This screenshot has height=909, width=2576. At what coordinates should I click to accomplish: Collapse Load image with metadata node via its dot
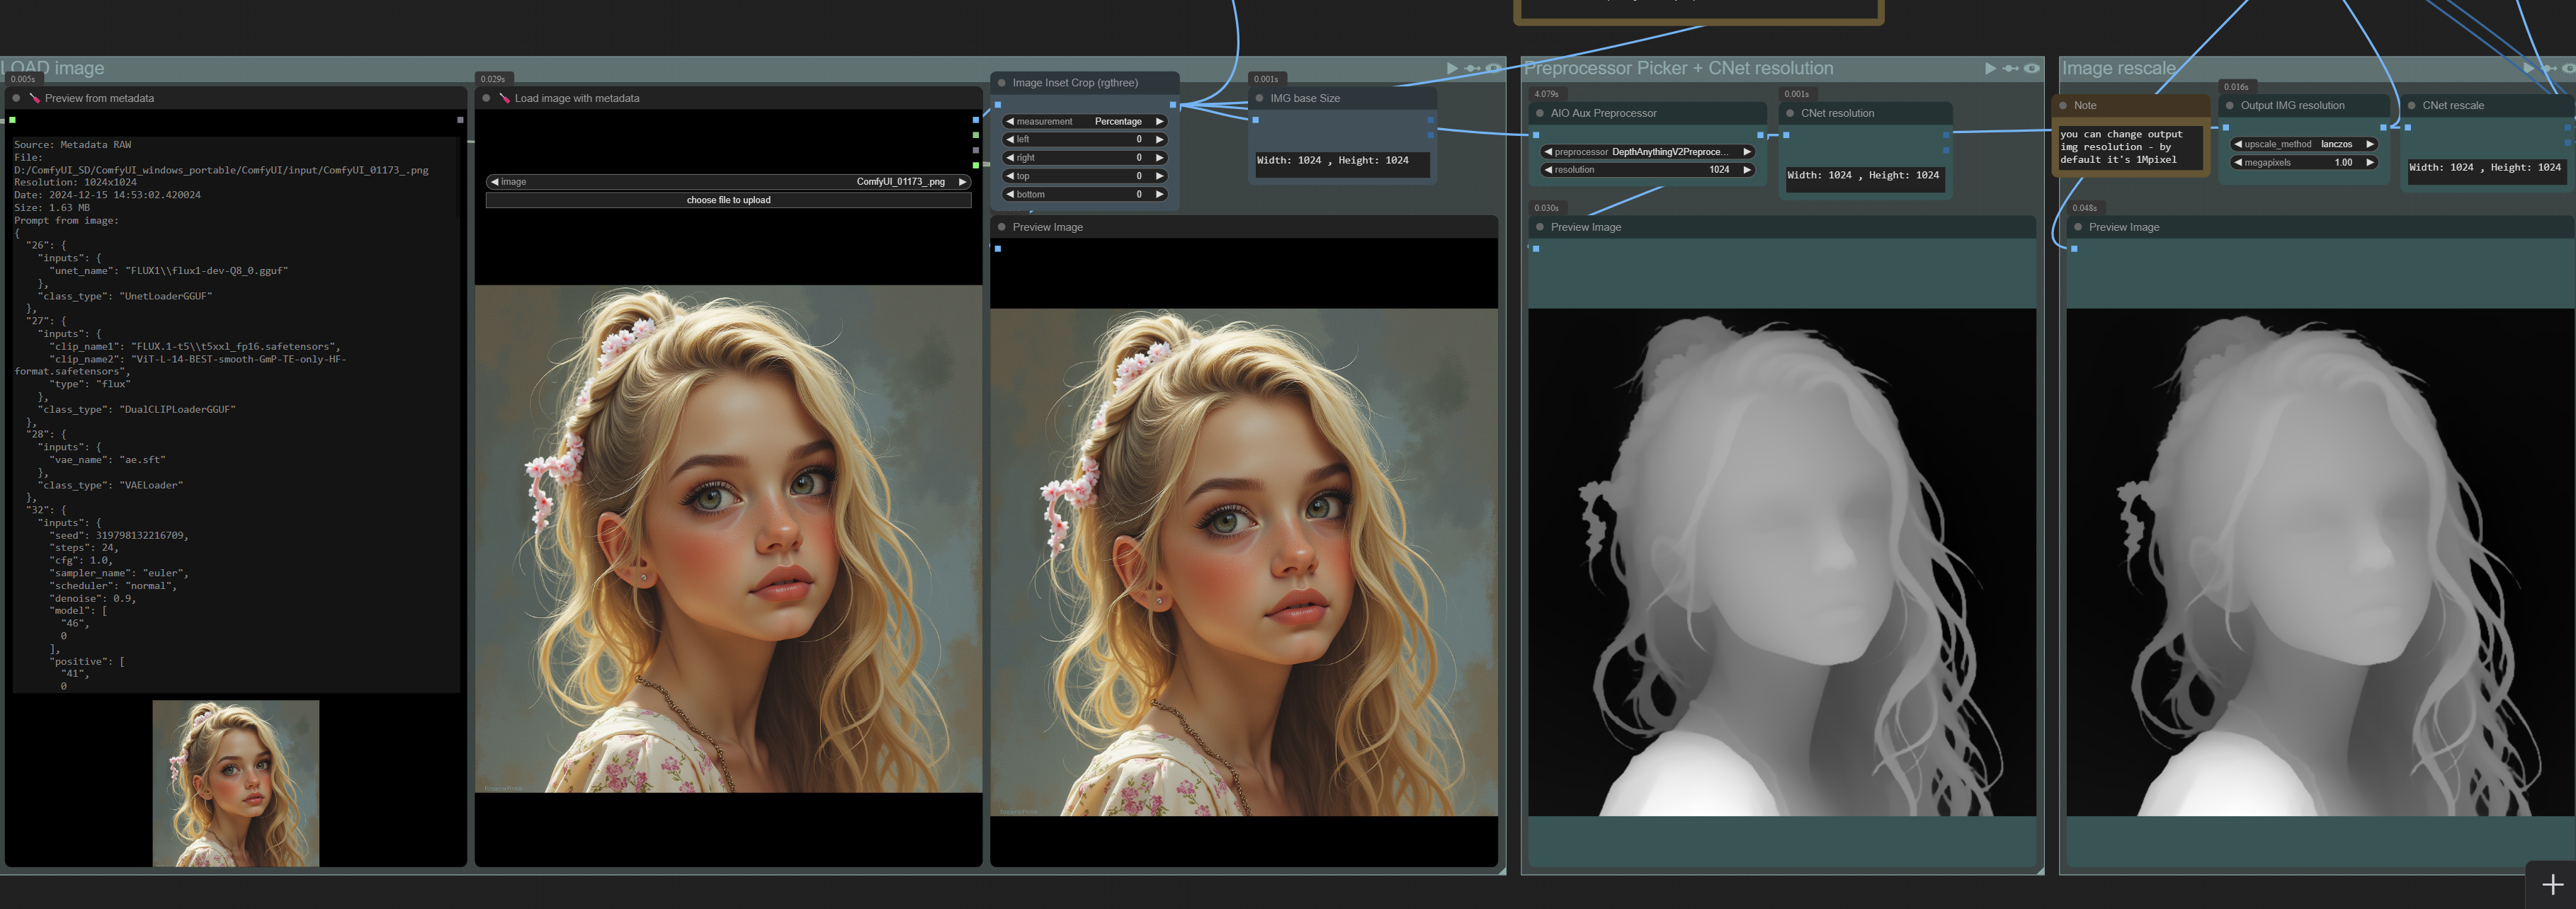click(x=486, y=98)
